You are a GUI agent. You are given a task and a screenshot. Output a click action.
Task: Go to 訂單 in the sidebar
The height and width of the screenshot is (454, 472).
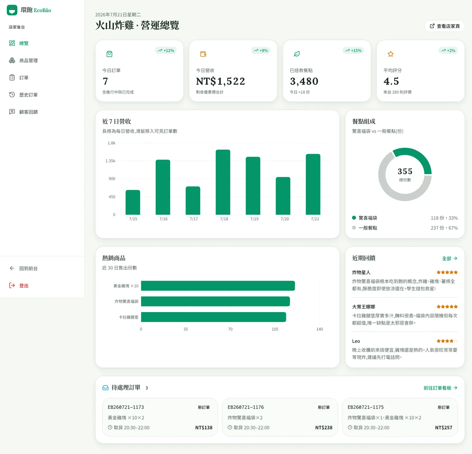[x=42, y=78]
